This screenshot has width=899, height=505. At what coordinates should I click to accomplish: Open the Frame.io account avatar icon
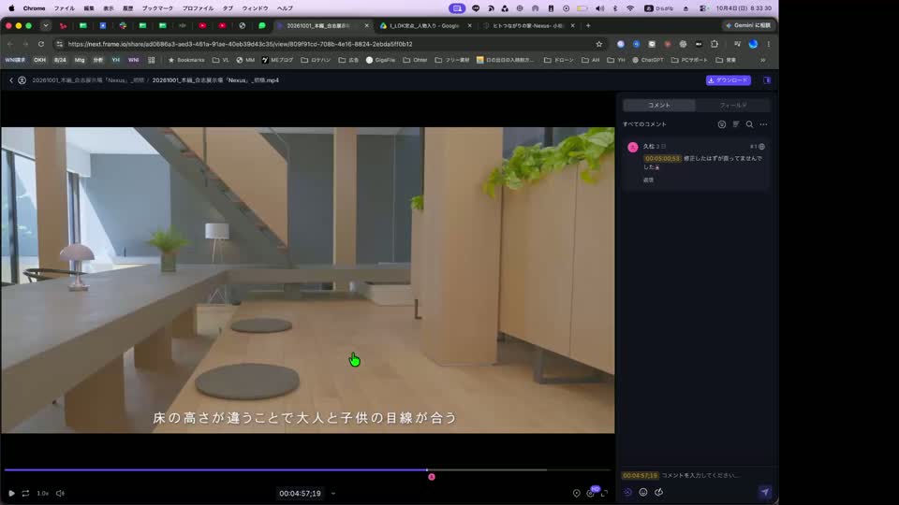point(22,80)
